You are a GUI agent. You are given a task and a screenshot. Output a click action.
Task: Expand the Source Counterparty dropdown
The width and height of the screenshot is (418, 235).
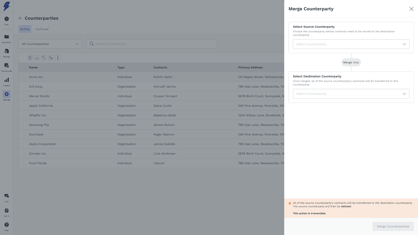351,44
